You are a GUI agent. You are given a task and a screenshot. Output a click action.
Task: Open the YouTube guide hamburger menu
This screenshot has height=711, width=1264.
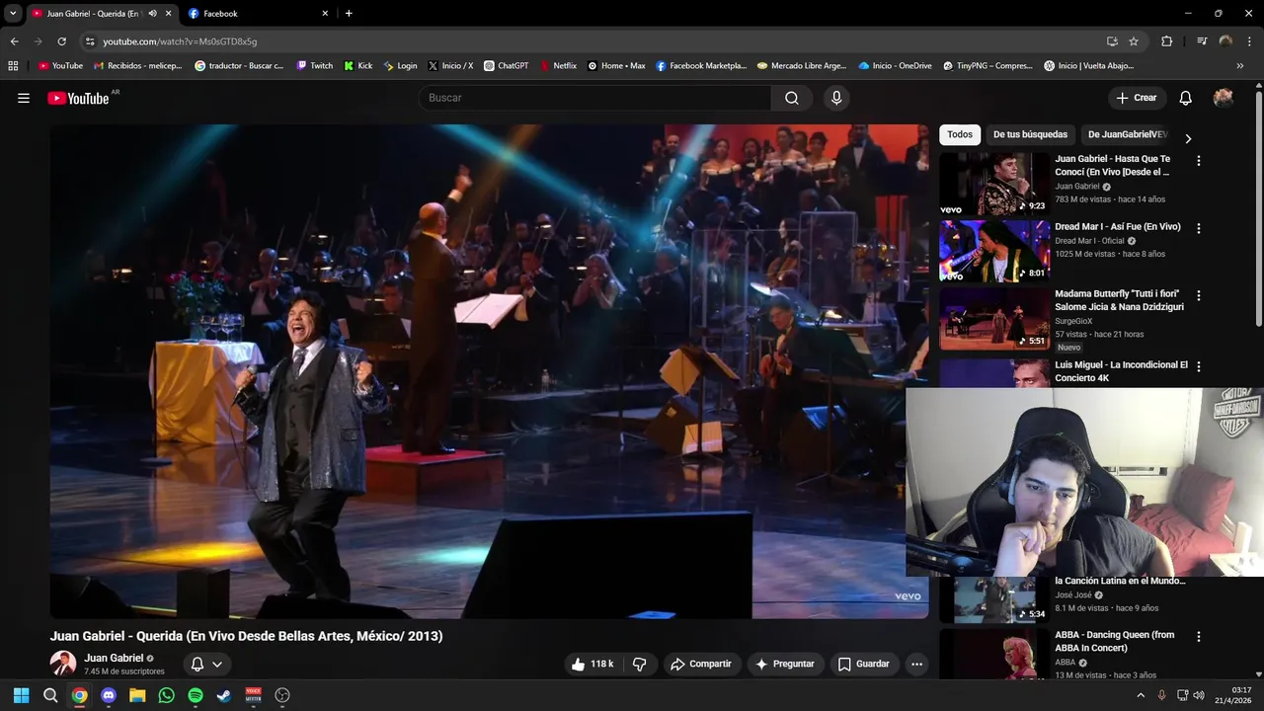(x=24, y=98)
